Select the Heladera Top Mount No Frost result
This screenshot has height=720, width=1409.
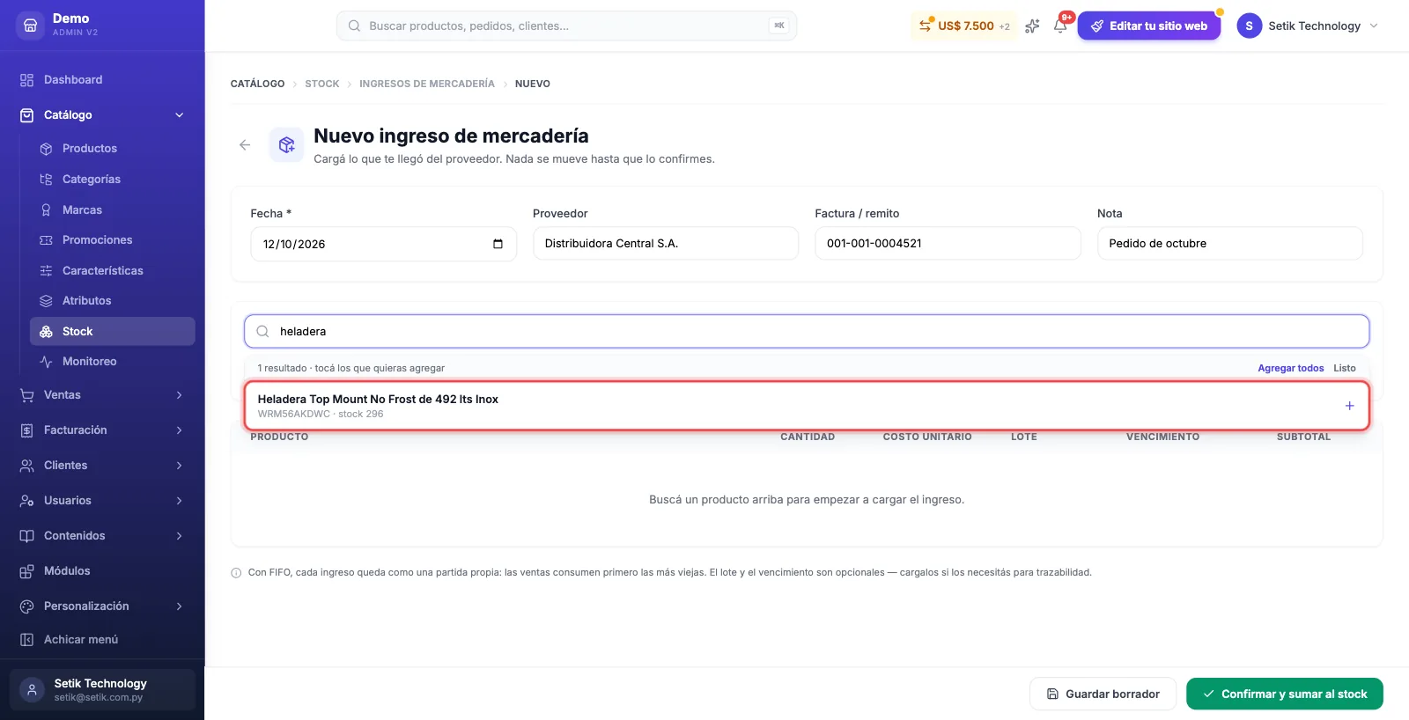click(x=807, y=406)
